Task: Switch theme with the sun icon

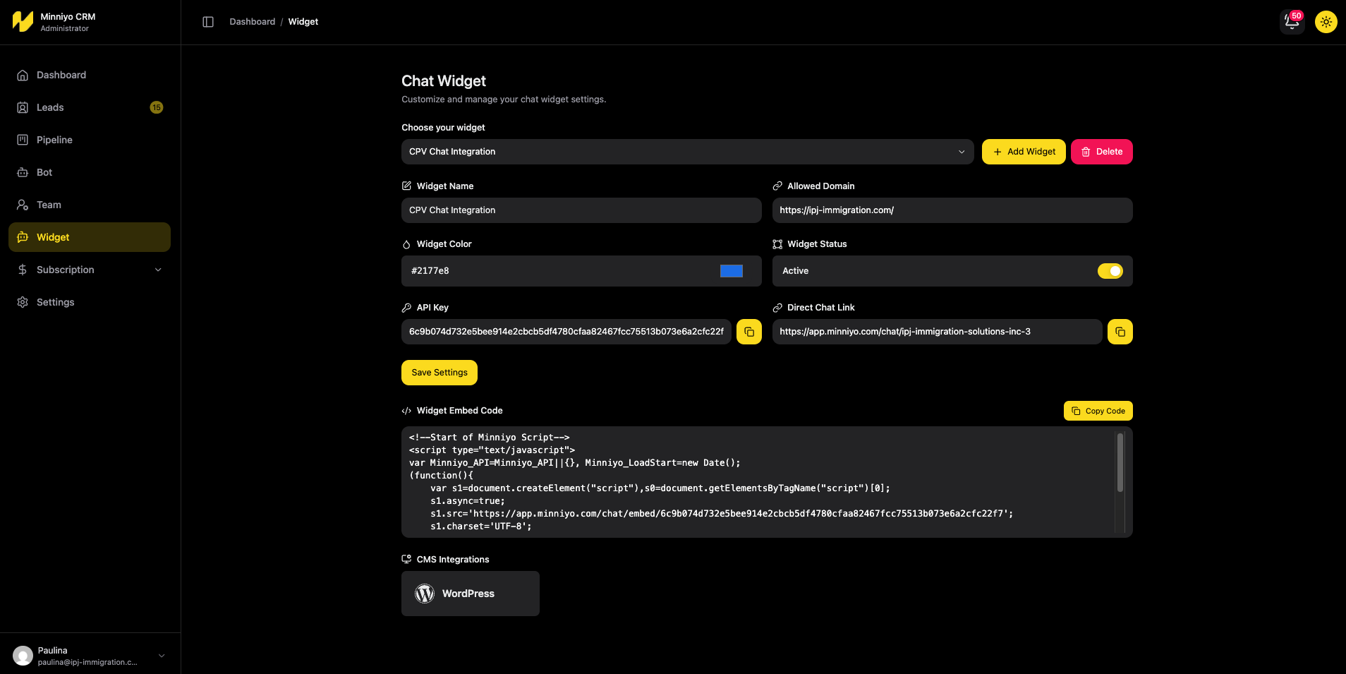Action: tap(1326, 22)
